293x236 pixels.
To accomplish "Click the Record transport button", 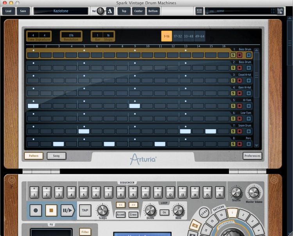I will pos(36,210).
